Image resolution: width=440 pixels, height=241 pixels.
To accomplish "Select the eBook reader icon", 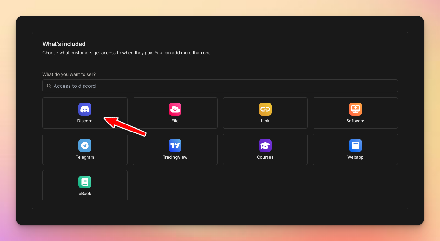I will [85, 182].
